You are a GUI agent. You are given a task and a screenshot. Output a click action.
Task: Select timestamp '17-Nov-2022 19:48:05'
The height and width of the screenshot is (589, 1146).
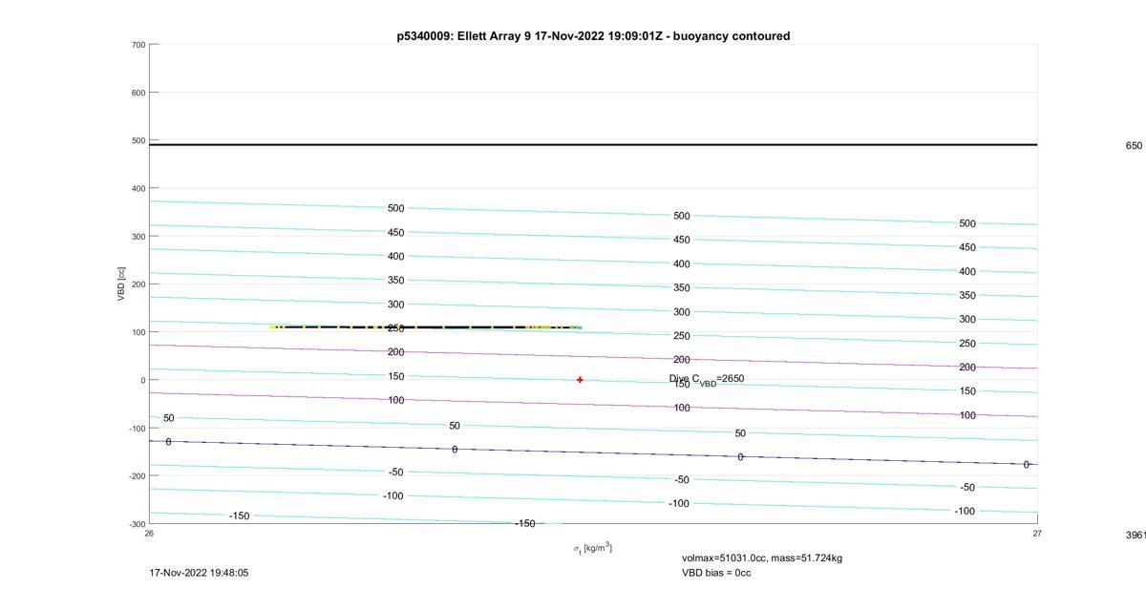point(200,573)
